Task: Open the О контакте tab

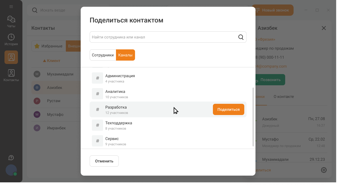Action: coord(283,97)
